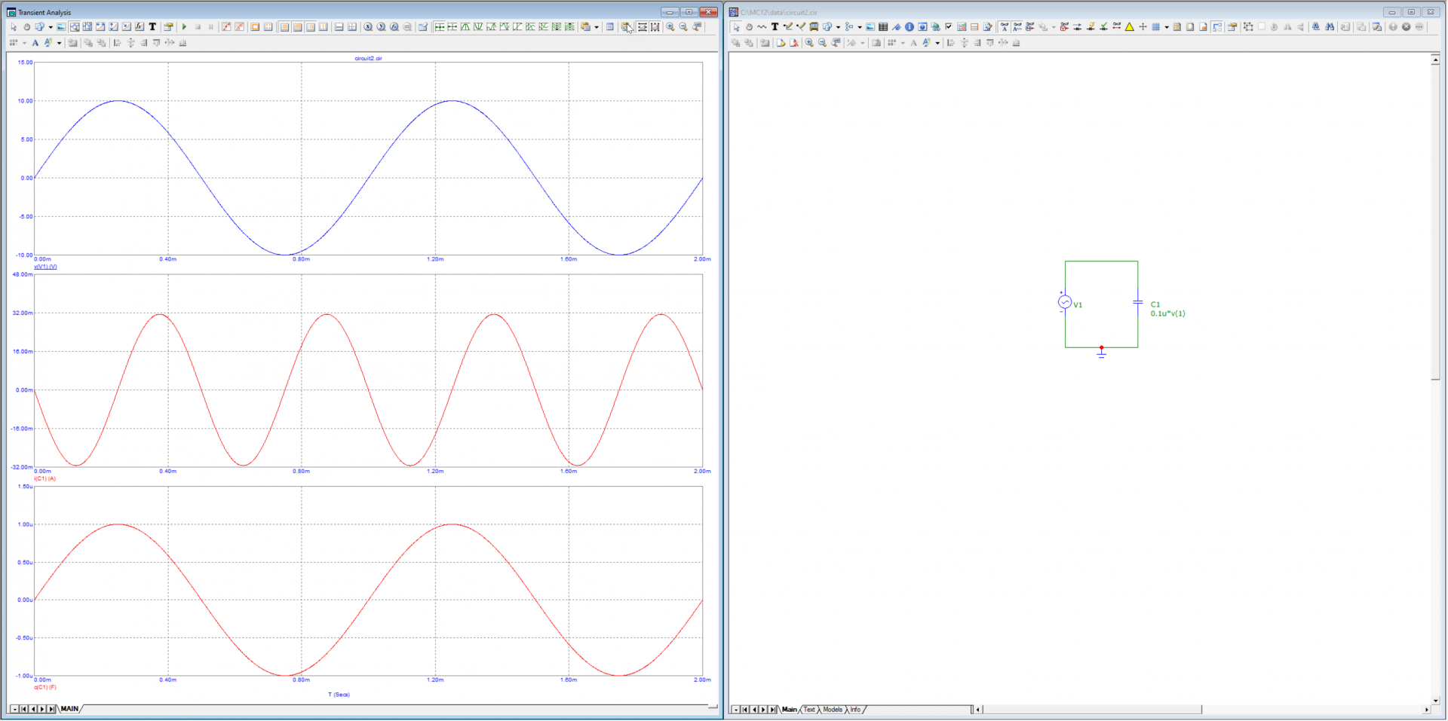Screen dimensions: 1448x721
Task: Click the Zoom In magnifier in schematic window
Action: tap(809, 43)
